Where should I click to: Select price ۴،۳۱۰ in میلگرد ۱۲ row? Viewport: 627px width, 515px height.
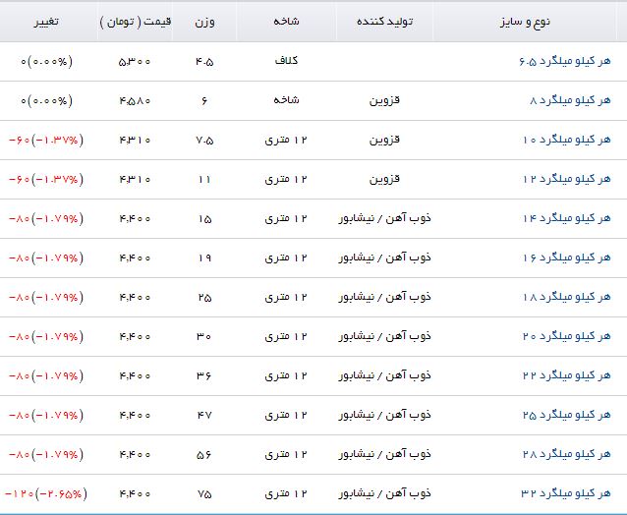pyautogui.click(x=135, y=179)
